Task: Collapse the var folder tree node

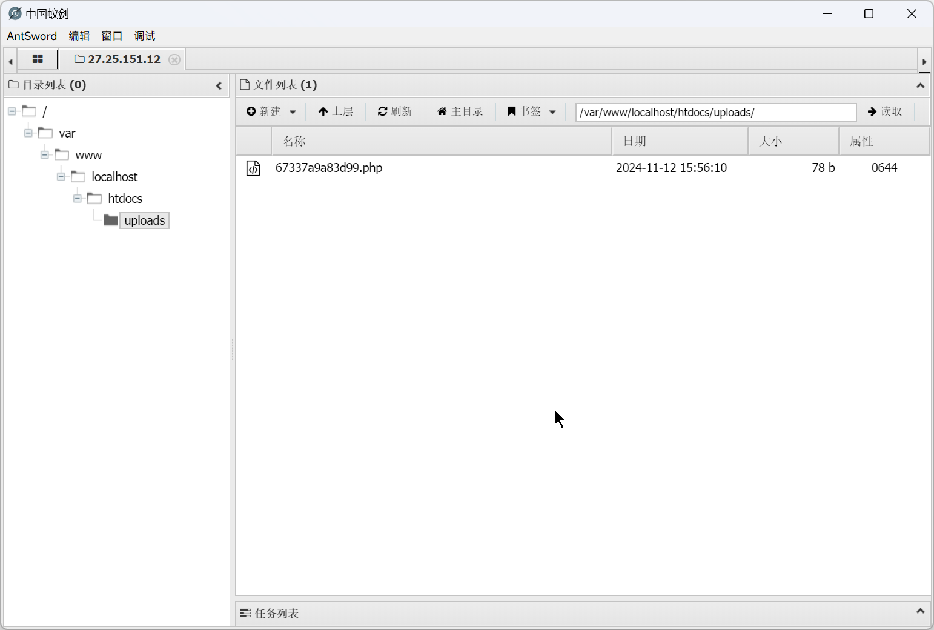Action: pos(28,133)
